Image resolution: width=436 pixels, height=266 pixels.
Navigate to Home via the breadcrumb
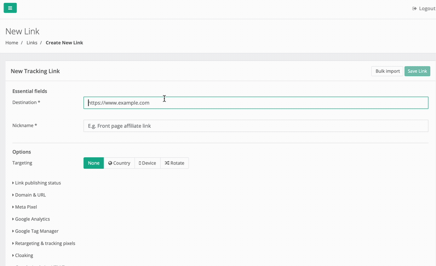click(x=11, y=42)
